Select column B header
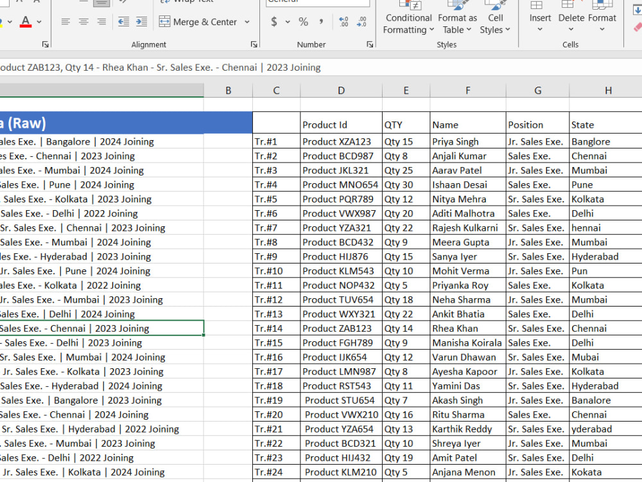 click(228, 91)
